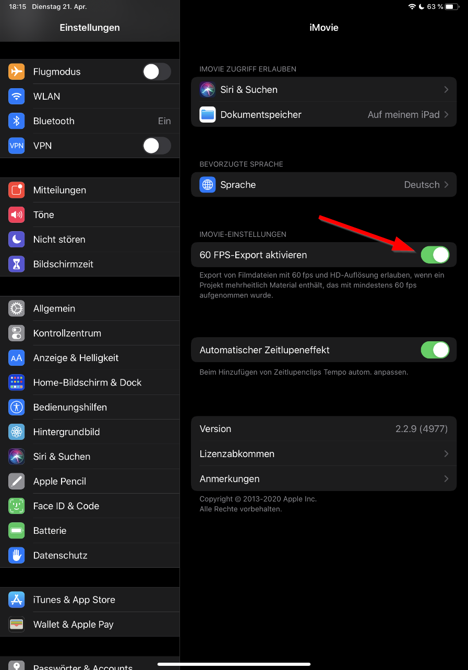Open Dokumentspeicher location chevron
Image resolution: width=468 pixels, height=670 pixels.
coord(446,115)
